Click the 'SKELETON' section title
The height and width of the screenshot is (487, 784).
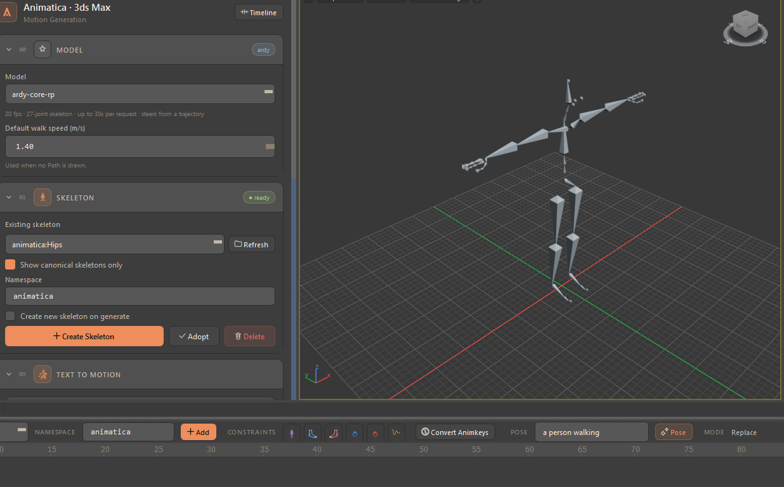pos(75,198)
